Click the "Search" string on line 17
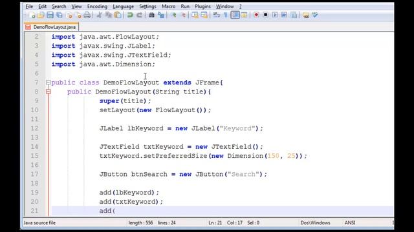Image resolution: width=414 pixels, height=232 pixels. (243, 174)
